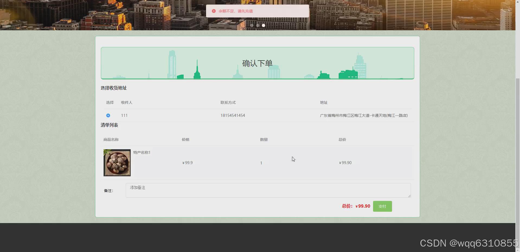Click the 余额不足，请先充值 alert message
The height and width of the screenshot is (252, 520).
coord(236,11)
